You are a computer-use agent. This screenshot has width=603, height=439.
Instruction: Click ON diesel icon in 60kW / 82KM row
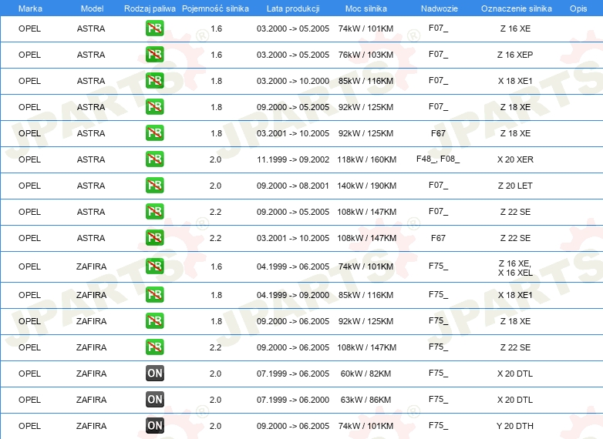pyautogui.click(x=154, y=373)
